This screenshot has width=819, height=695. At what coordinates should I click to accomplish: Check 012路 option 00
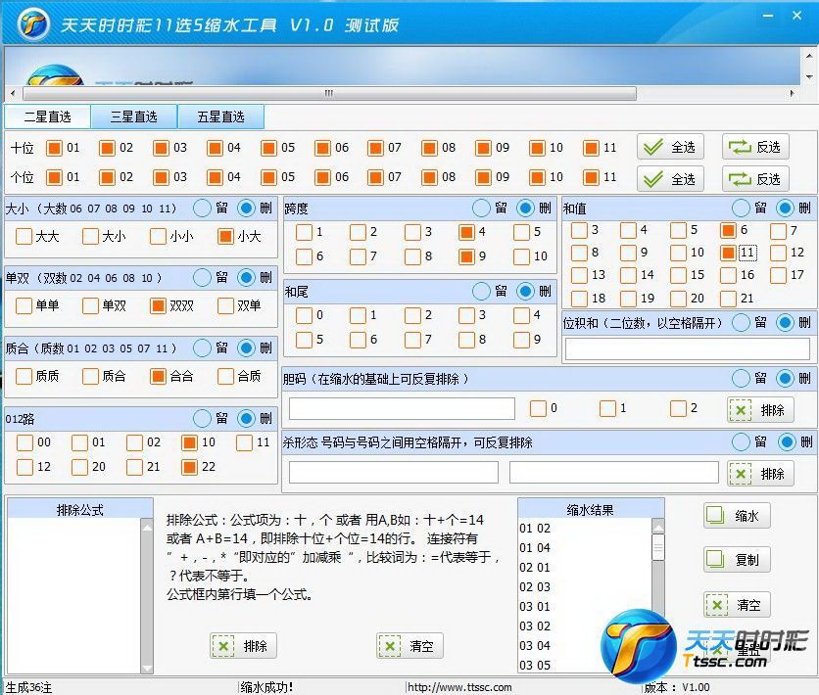[24, 443]
